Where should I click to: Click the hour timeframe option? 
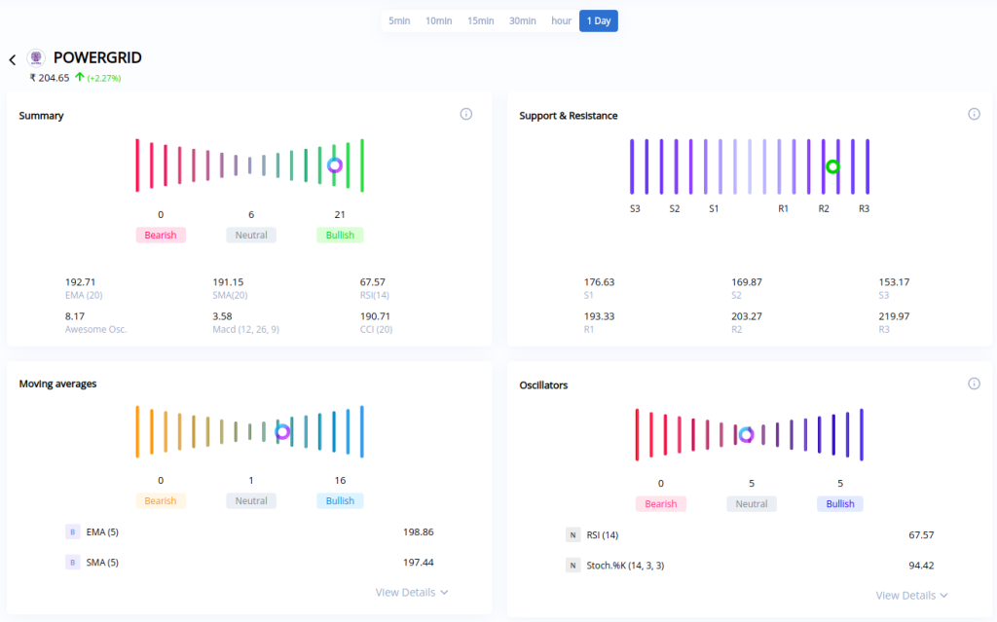click(561, 19)
